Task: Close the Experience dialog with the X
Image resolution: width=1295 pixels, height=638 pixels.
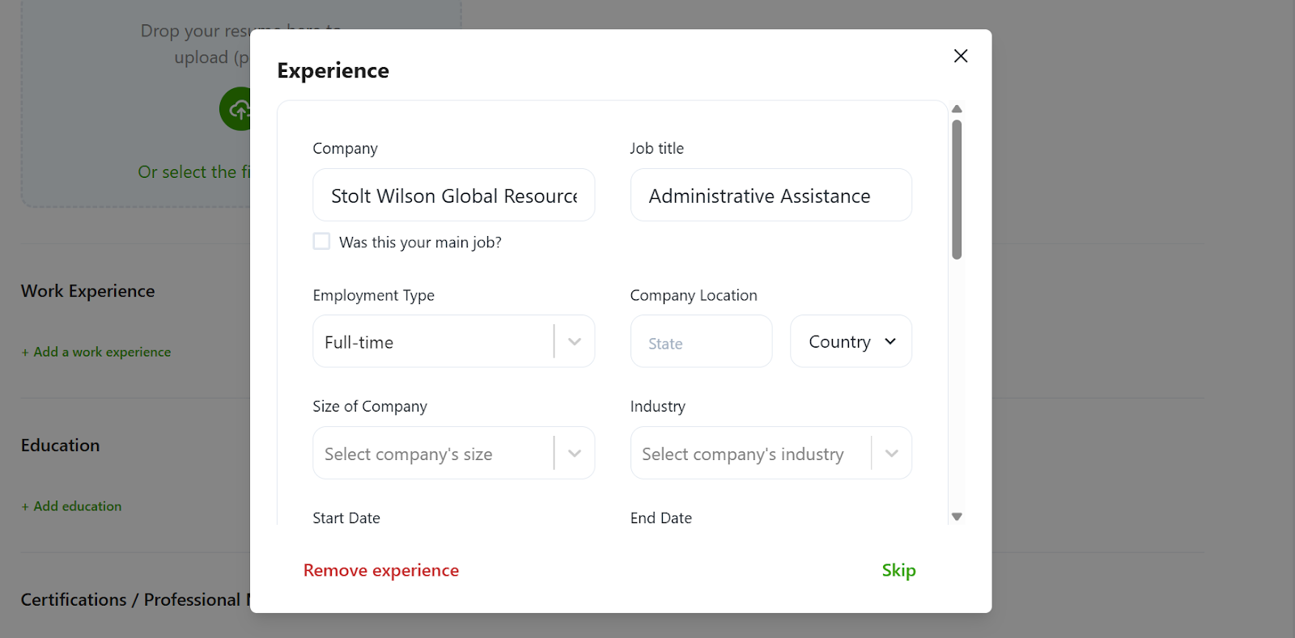Action: [x=960, y=56]
